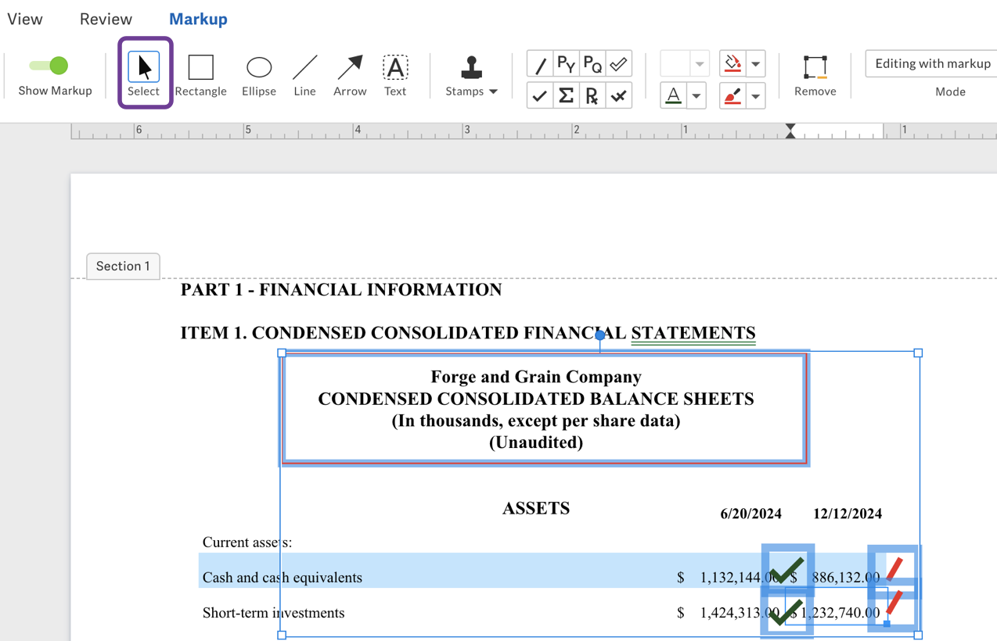
Task: Pick the Line drawing tool
Action: point(304,75)
